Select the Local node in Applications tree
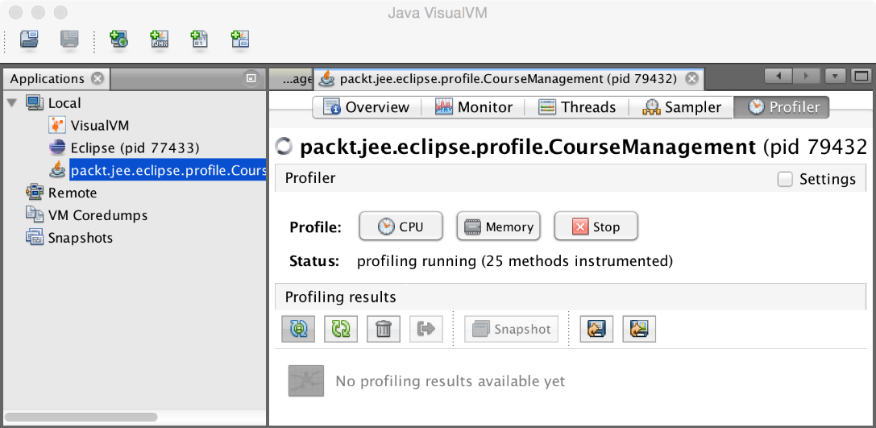This screenshot has height=428, width=876. tap(64, 103)
